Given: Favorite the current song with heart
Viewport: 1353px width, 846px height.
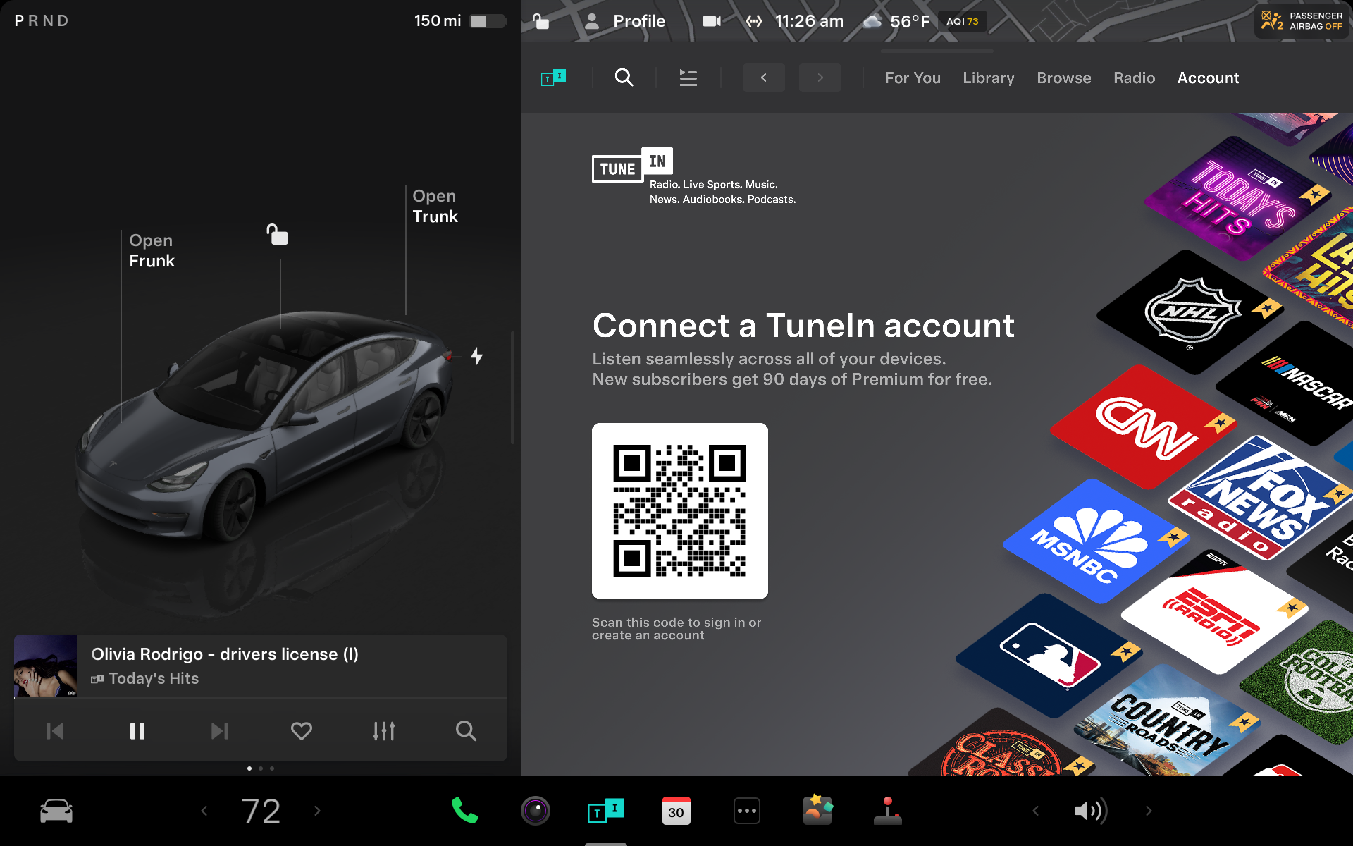Looking at the screenshot, I should coord(301,731).
